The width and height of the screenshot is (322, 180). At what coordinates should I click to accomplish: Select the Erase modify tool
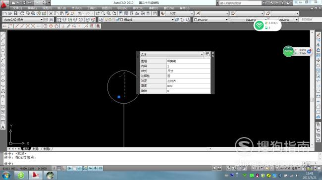tap(319, 35)
